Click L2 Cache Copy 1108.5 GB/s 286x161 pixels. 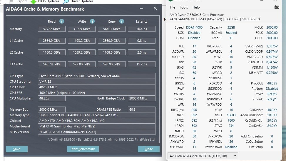(112, 52)
